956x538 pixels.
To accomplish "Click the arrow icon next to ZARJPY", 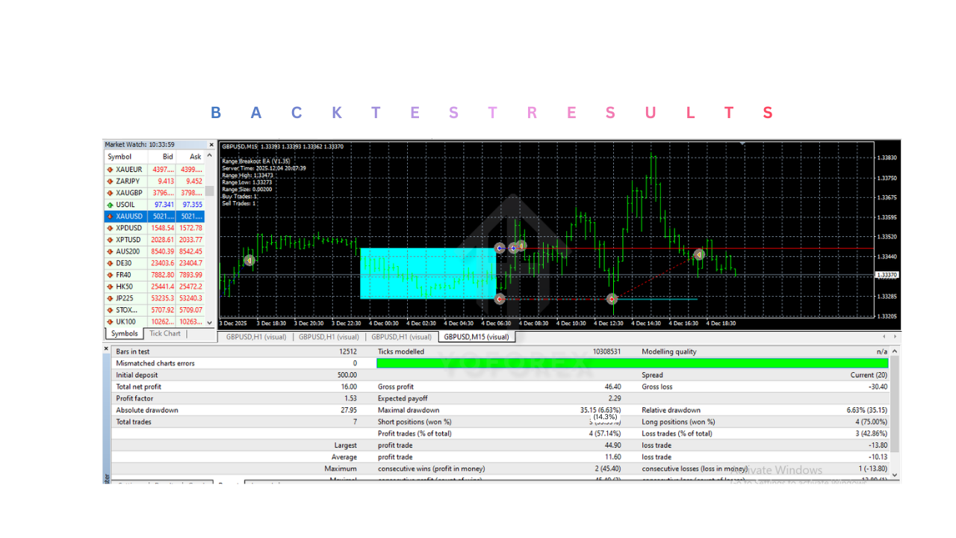I will click(x=111, y=181).
